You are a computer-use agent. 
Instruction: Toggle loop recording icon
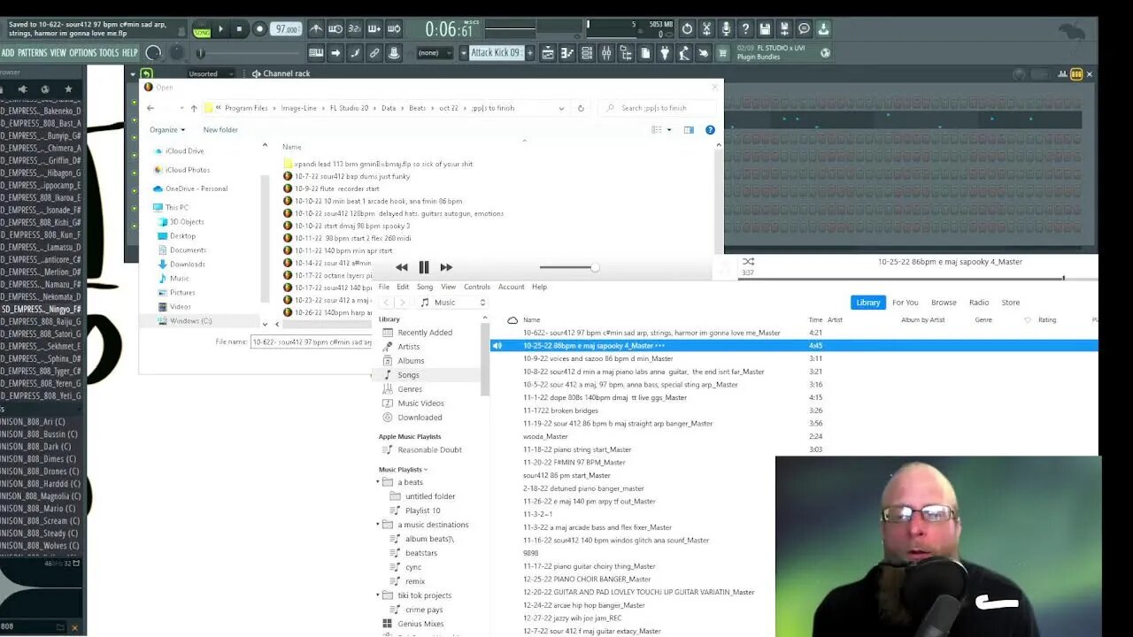point(394,29)
